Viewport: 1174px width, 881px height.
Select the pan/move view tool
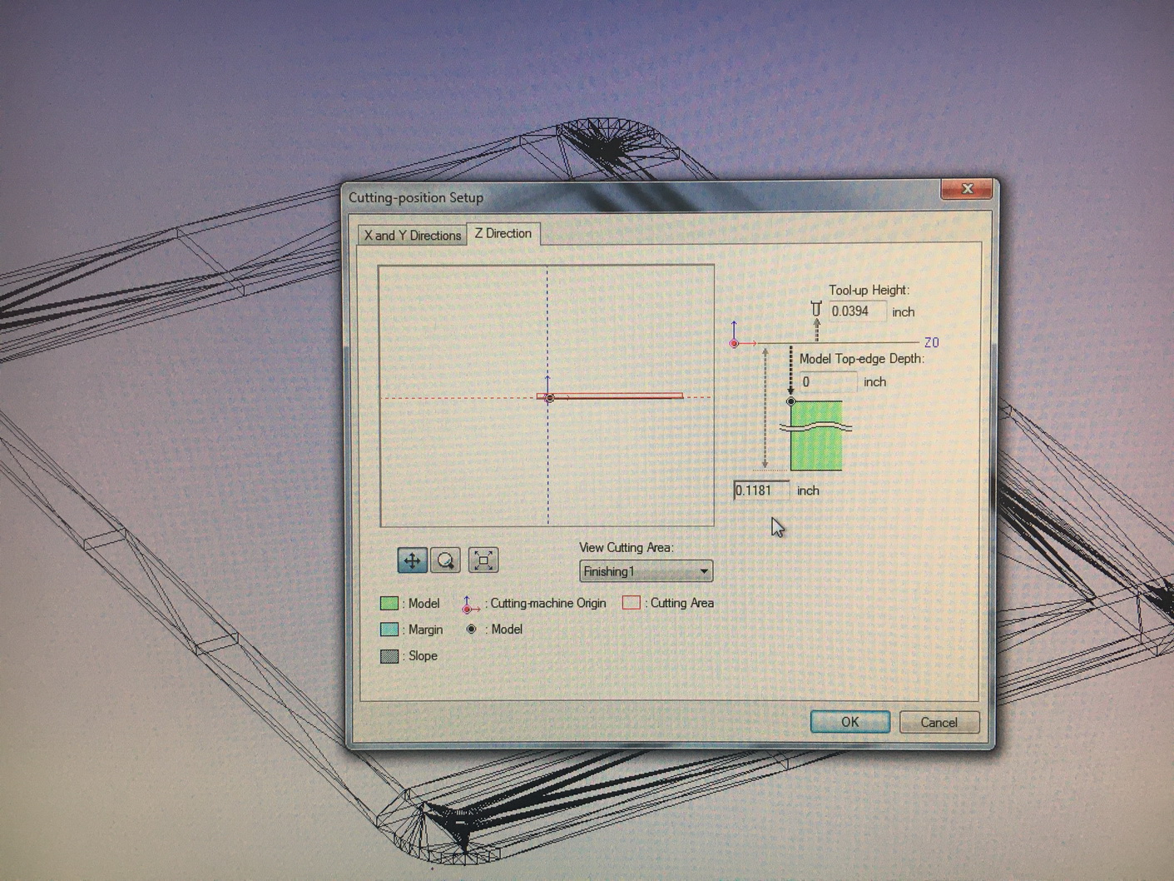click(x=413, y=560)
